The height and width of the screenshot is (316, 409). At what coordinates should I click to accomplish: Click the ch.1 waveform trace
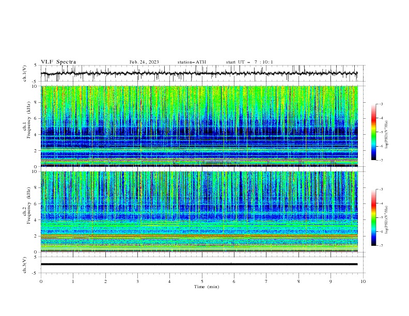pos(199,73)
